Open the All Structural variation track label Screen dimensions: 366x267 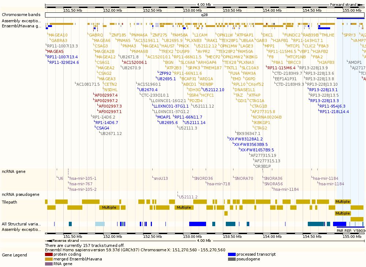coord(21,224)
